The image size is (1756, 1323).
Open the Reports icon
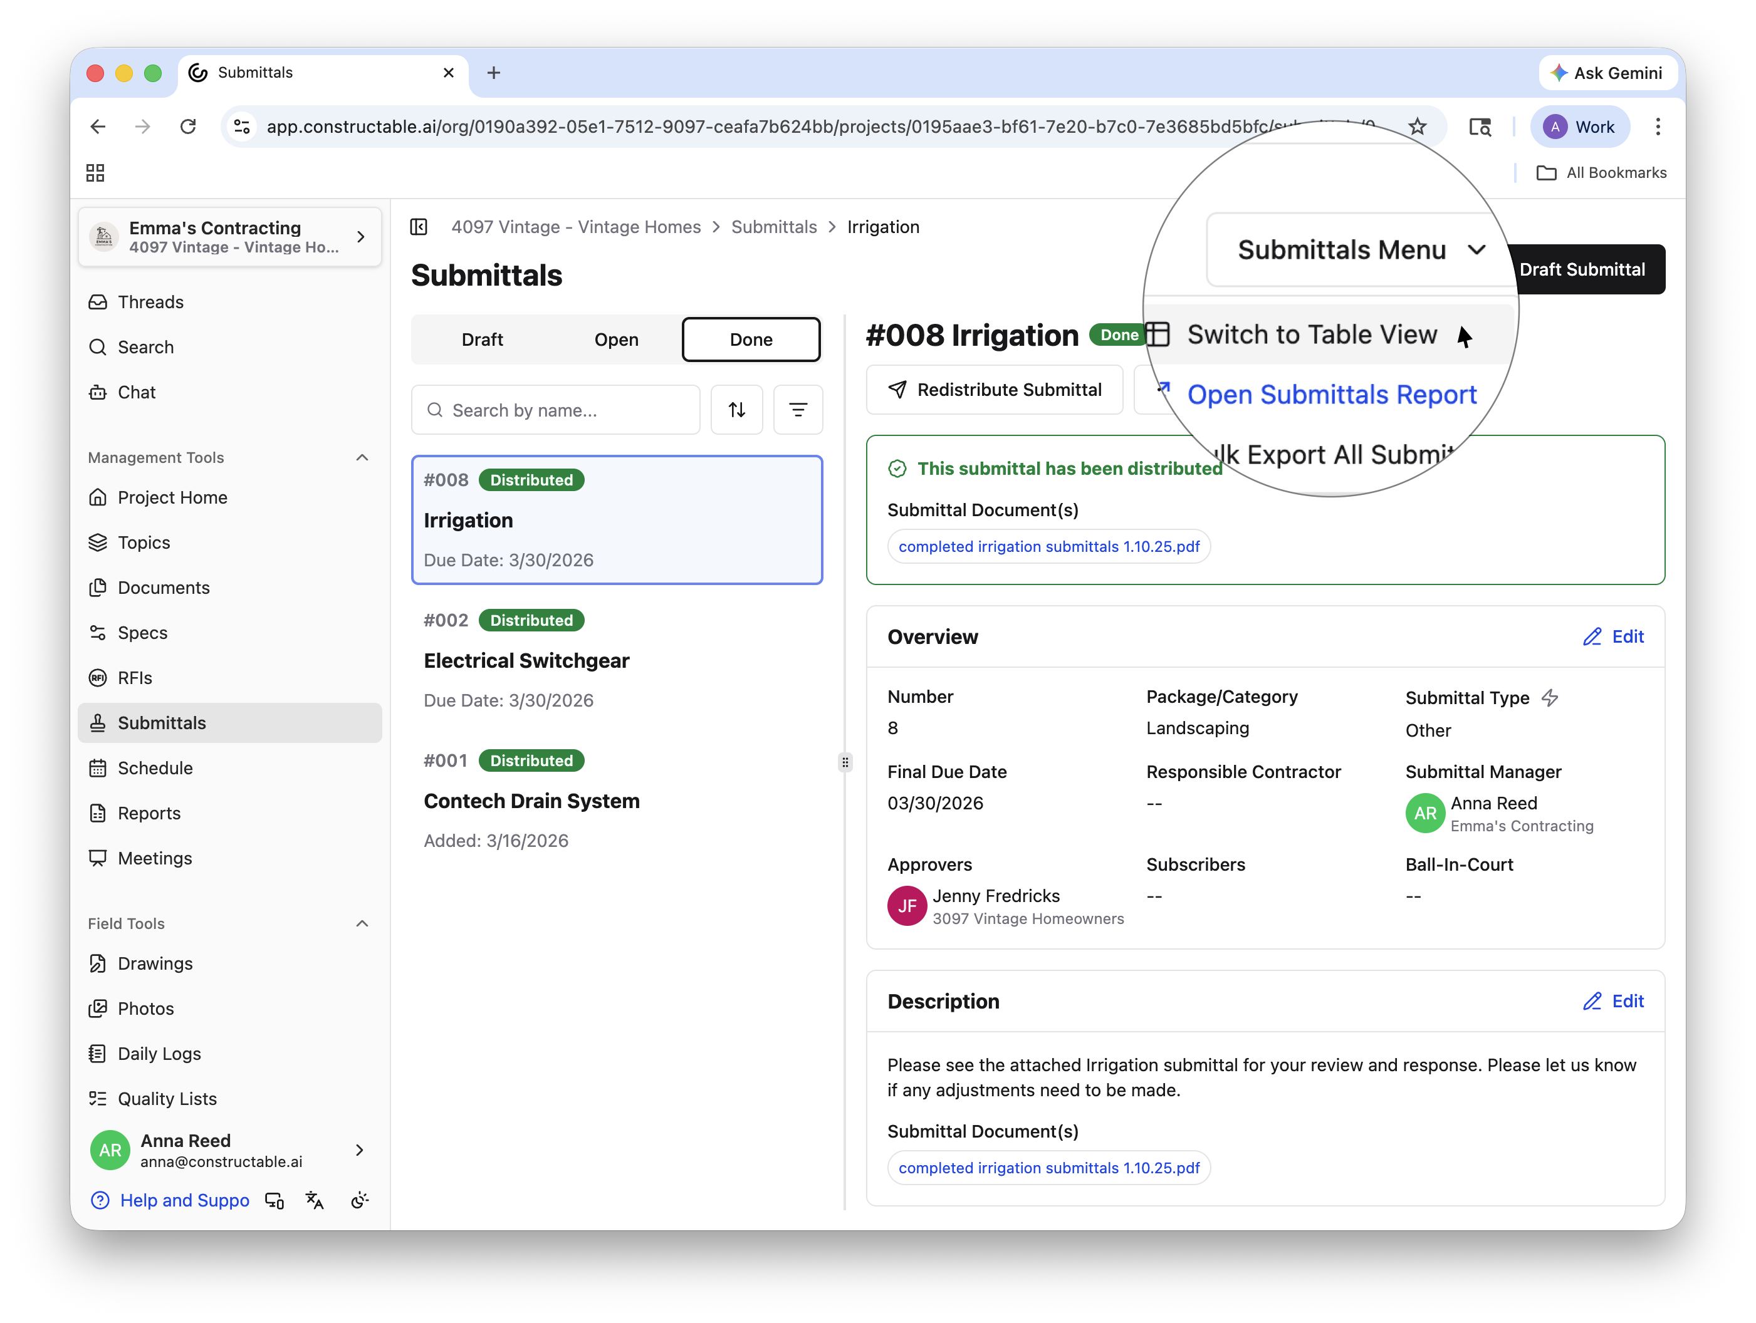point(98,814)
